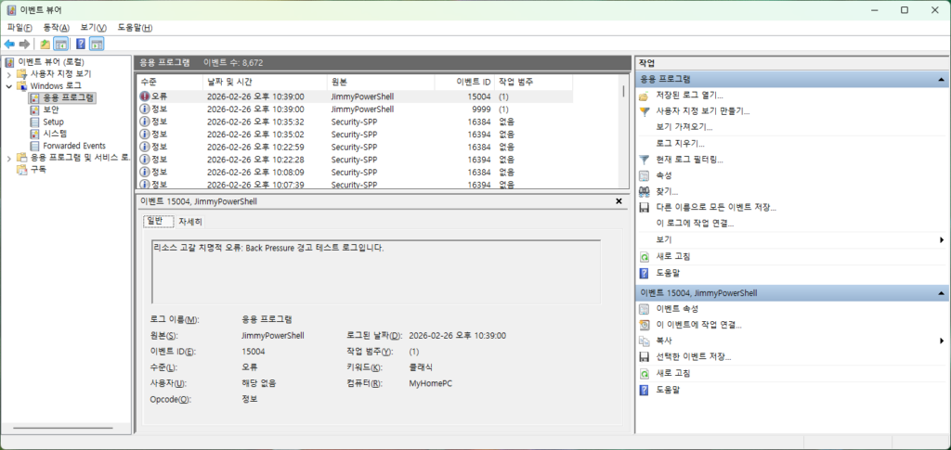Toggle the action pane show/hide toolbar icon
Viewport: 951px width, 450px height.
click(97, 44)
